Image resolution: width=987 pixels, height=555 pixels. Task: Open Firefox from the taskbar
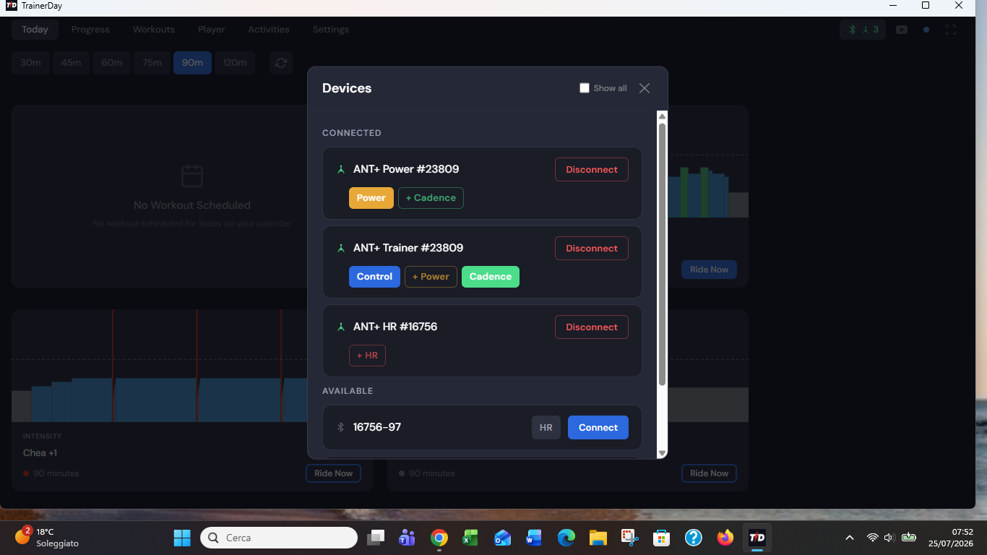(725, 538)
